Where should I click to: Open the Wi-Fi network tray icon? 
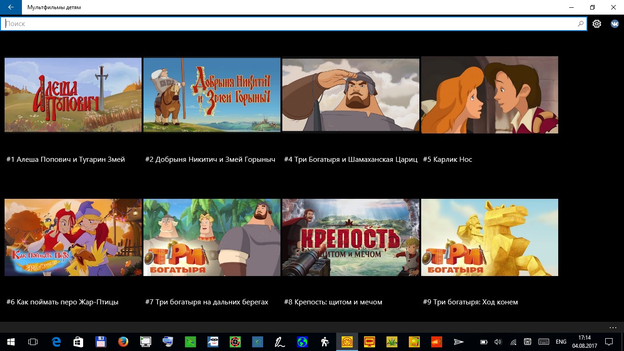pos(513,342)
